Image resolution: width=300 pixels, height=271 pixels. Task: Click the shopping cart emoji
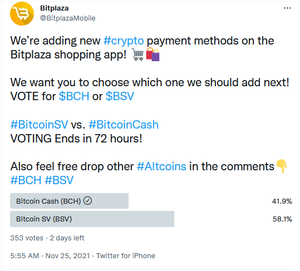[x=138, y=55]
